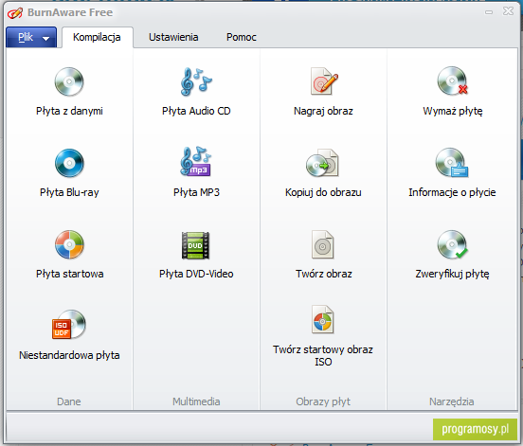Image resolution: width=523 pixels, height=446 pixels.
Task: Open the Płyta DVD-Video film strip icon
Action: (x=196, y=245)
